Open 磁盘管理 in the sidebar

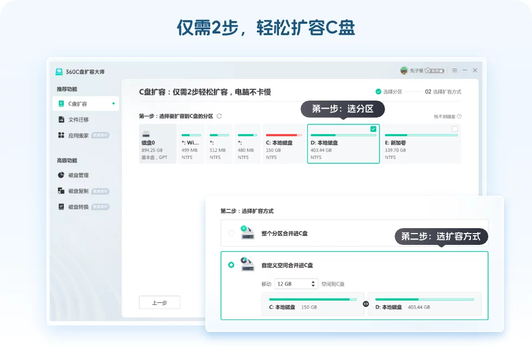78,175
